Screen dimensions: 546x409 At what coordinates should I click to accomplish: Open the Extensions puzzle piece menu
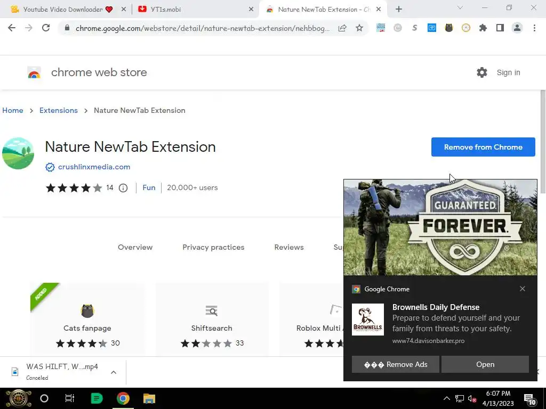[483, 28]
